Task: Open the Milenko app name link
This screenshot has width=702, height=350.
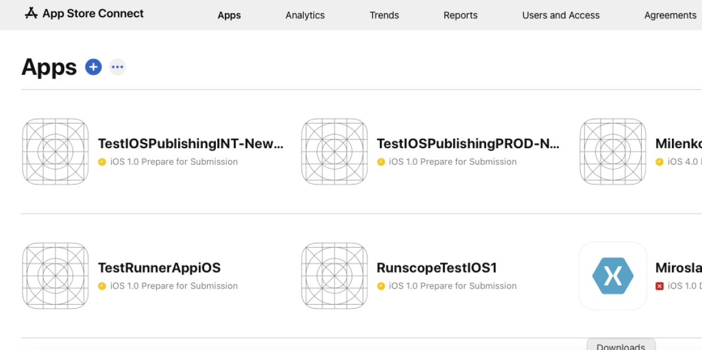Action: (x=678, y=144)
